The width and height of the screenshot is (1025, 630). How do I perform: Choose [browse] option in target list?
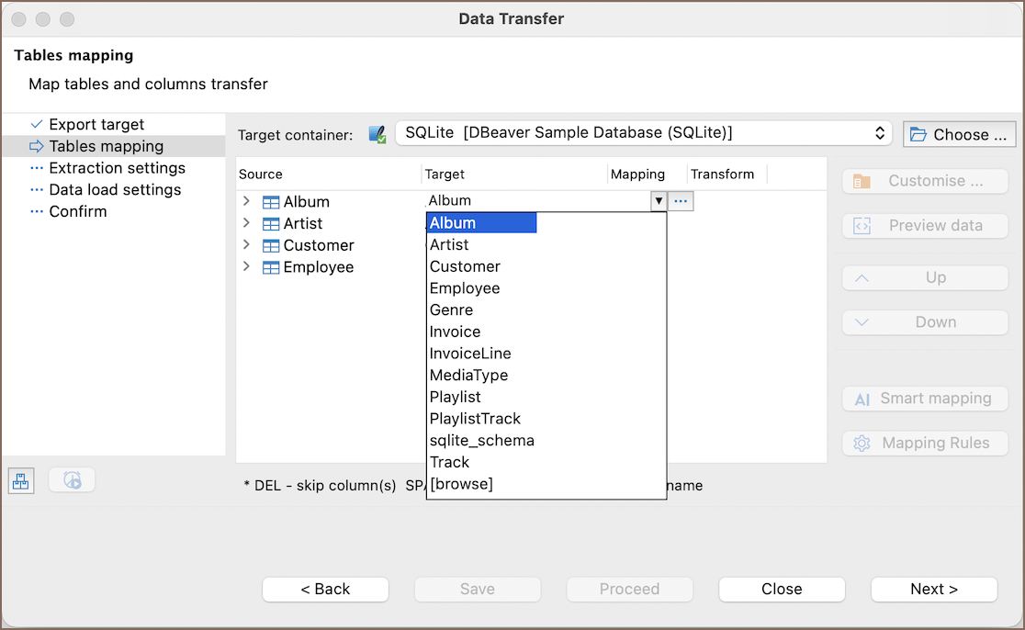click(461, 484)
